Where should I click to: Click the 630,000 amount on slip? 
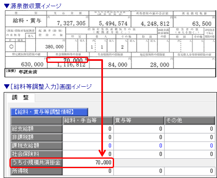[32, 65]
